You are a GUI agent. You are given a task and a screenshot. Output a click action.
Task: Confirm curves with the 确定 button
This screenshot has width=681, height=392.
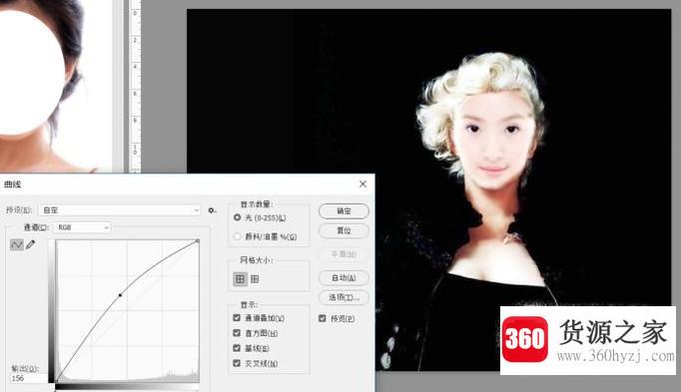coord(343,211)
